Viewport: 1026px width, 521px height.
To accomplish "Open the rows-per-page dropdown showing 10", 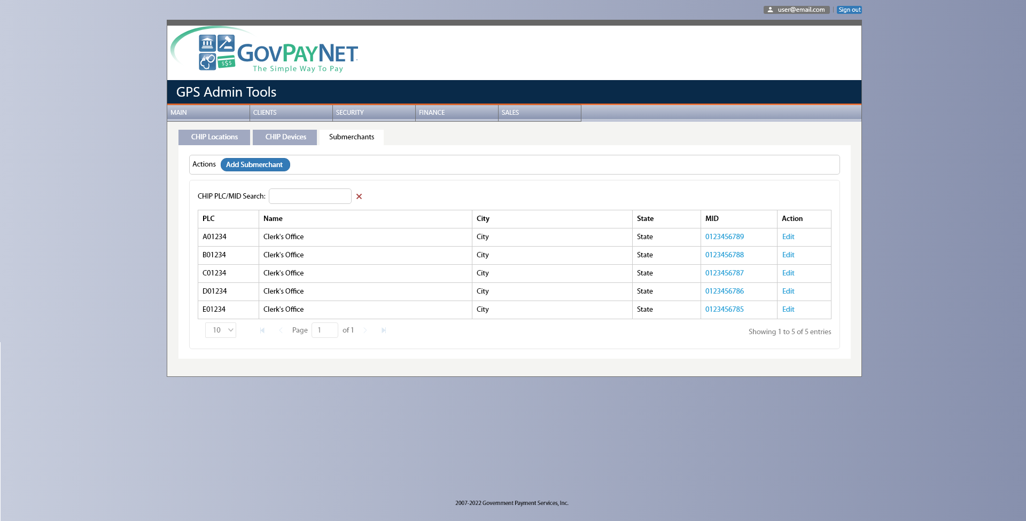I will click(221, 330).
